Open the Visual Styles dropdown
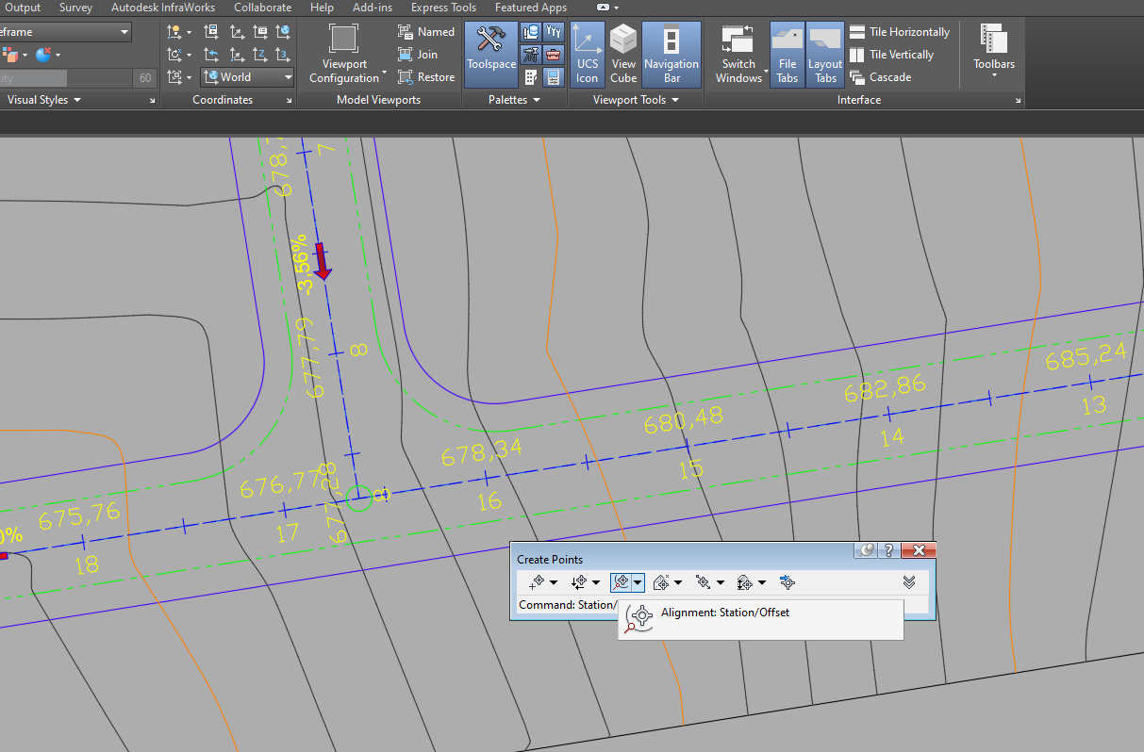 tap(42, 99)
